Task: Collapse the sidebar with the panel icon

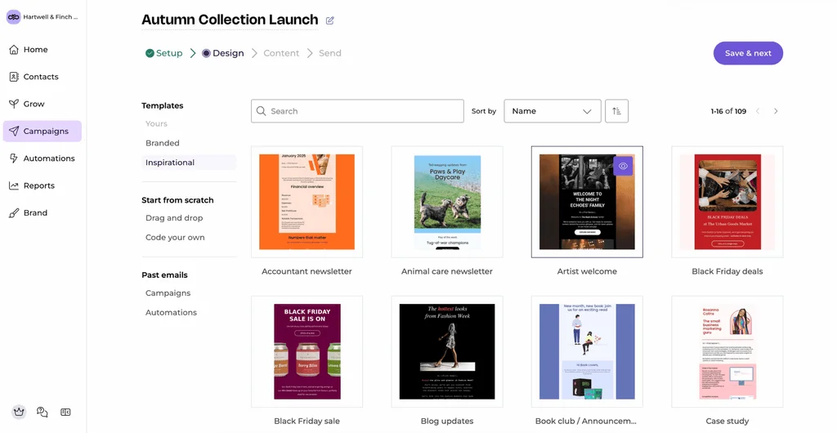Action: [65, 413]
